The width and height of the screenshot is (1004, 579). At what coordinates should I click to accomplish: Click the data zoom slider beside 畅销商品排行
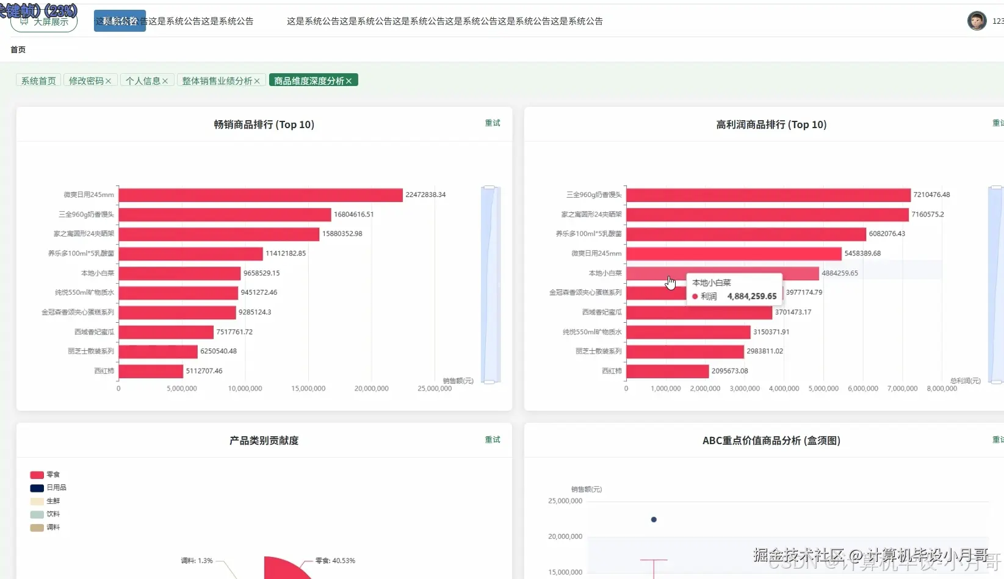point(491,284)
